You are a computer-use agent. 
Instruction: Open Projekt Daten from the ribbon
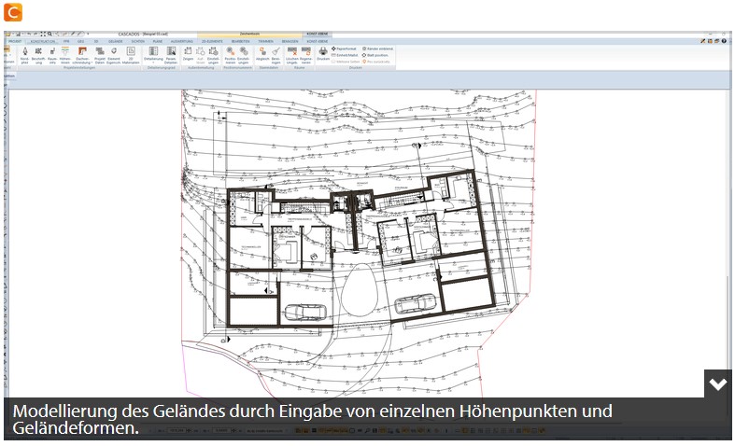[100, 55]
